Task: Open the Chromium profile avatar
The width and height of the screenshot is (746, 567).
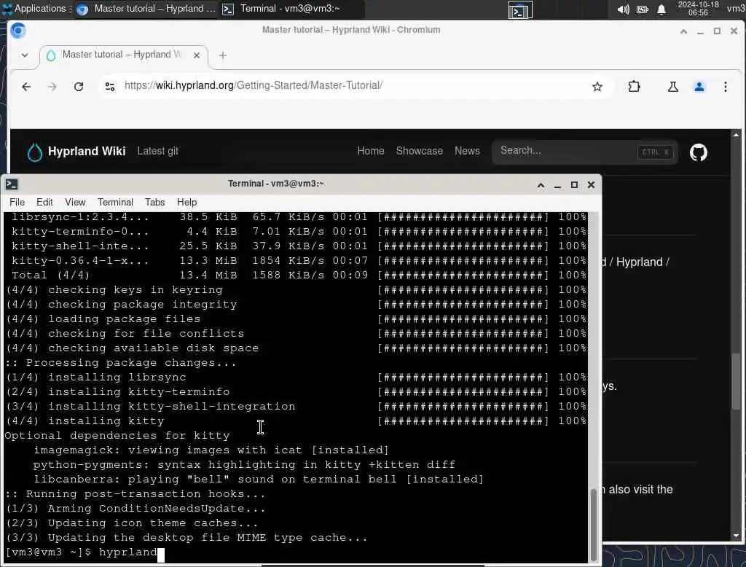Action: 699,86
